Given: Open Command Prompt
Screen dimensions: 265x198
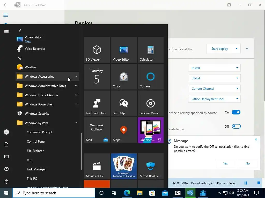Looking at the screenshot, I should (x=47, y=132).
